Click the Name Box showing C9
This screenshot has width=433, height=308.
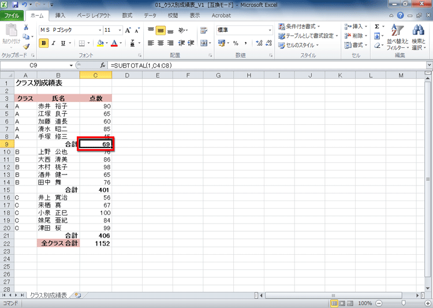[x=33, y=65]
